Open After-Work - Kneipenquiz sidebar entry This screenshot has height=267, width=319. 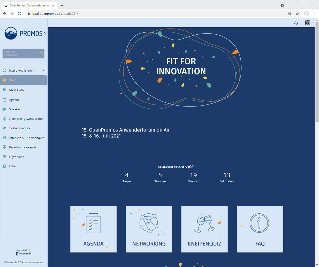[x=26, y=138]
